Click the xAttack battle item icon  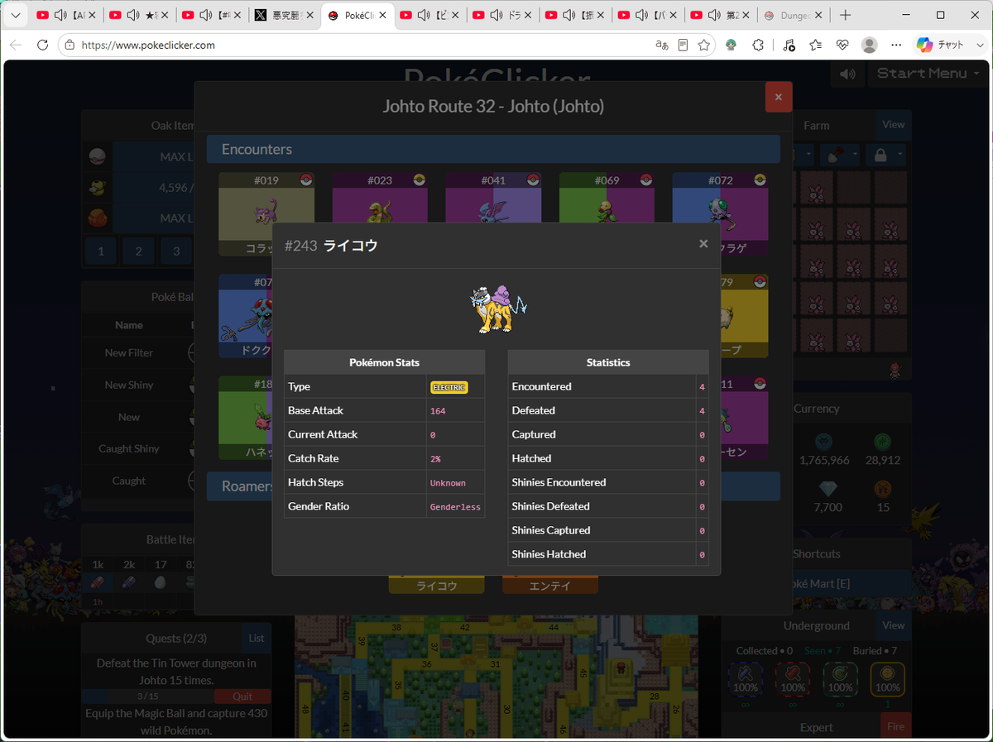coord(98,582)
